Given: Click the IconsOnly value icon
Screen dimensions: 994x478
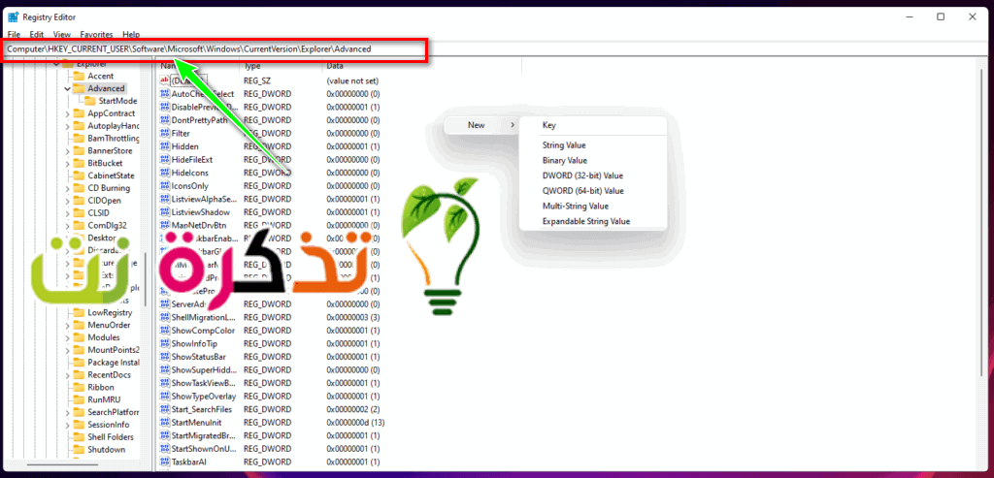Looking at the screenshot, I should click(165, 186).
